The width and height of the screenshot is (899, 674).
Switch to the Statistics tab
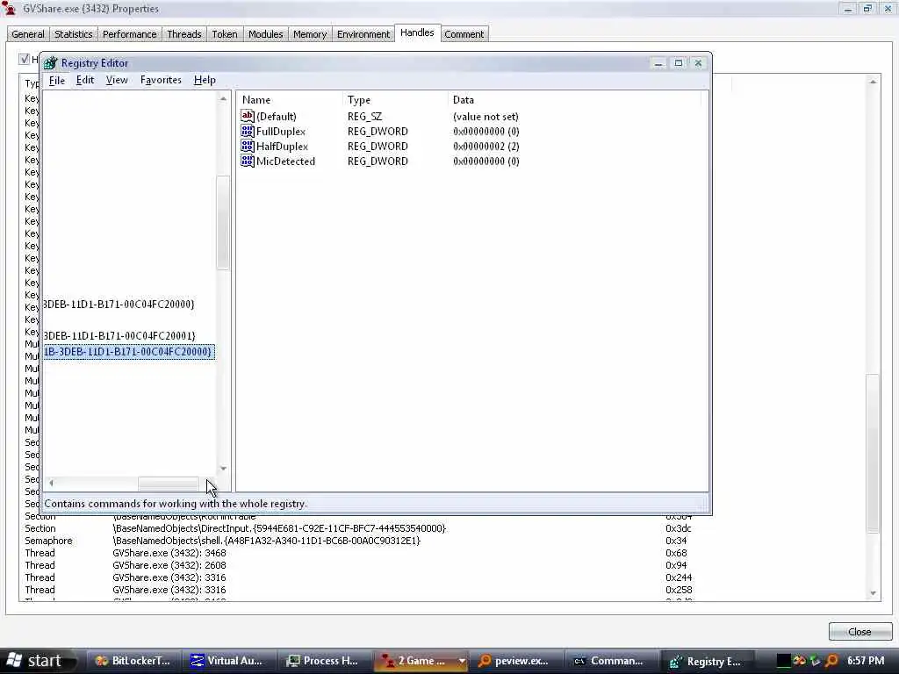[x=74, y=34]
